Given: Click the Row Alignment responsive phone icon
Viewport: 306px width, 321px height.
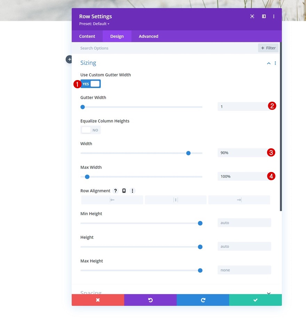Looking at the screenshot, I should [124, 191].
